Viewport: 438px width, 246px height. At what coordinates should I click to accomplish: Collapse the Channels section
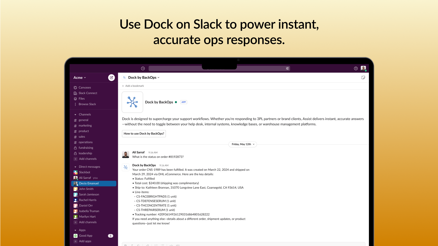[x=75, y=115]
